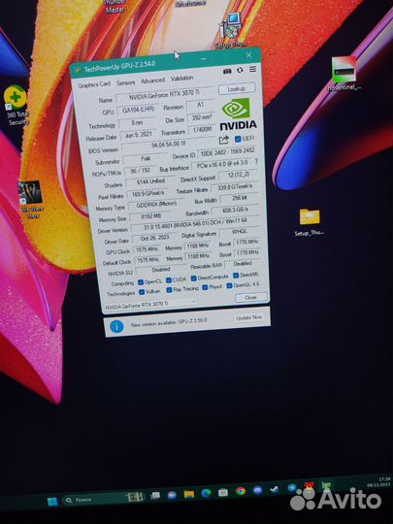Click the Bus Interface question mark
The width and height of the screenshot is (393, 524).
point(256,161)
